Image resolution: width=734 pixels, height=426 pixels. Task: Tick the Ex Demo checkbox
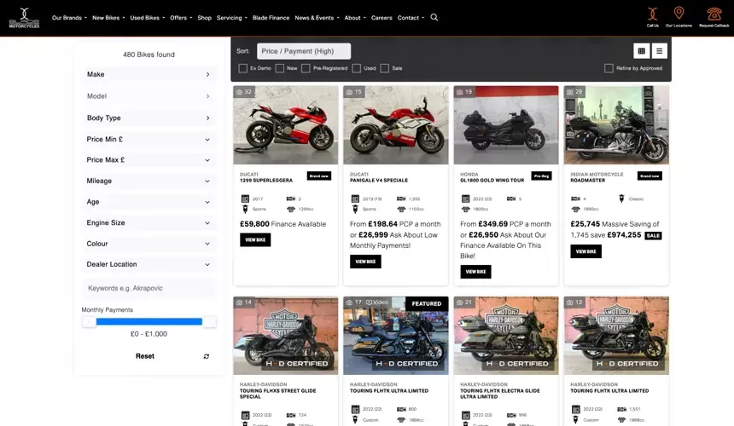click(243, 68)
